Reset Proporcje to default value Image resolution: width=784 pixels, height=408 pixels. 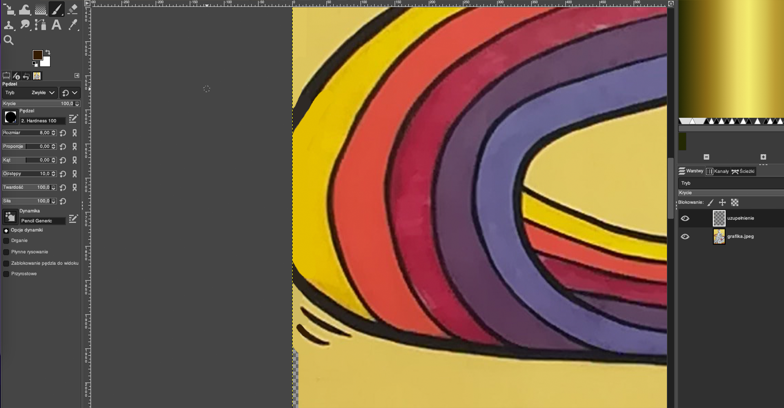point(63,146)
